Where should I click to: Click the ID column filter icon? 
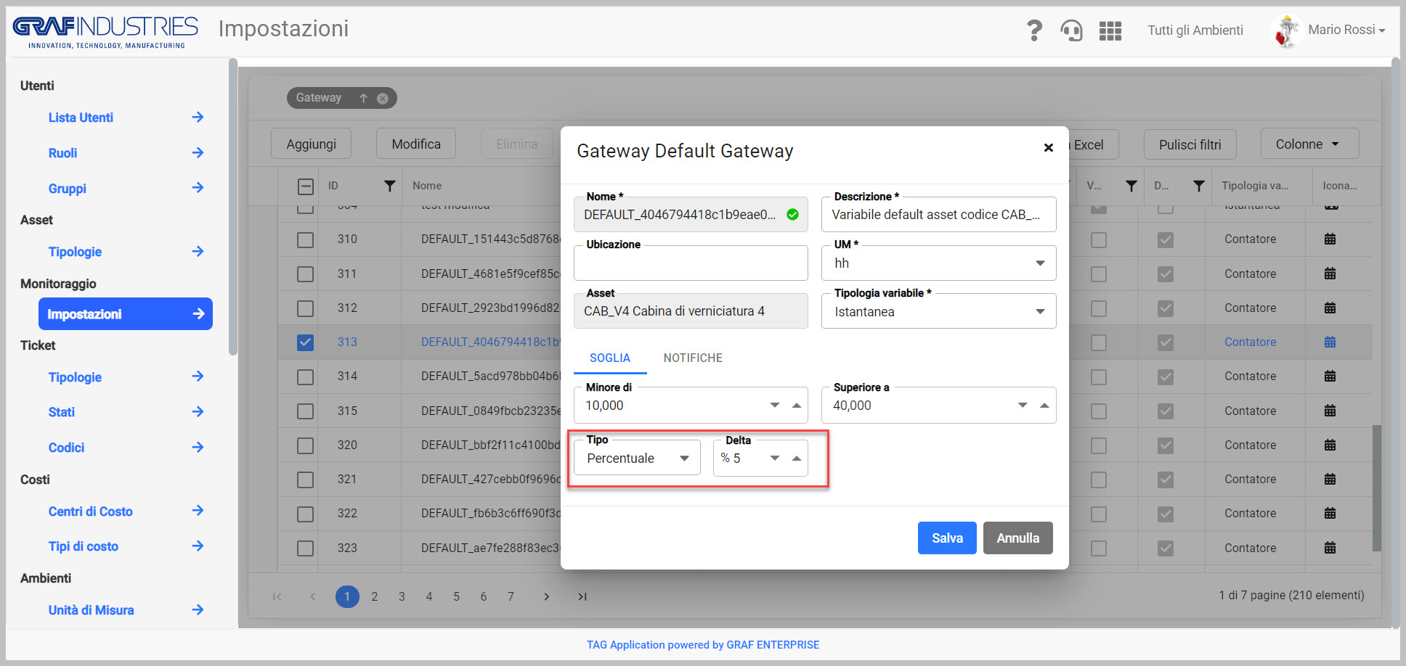390,186
